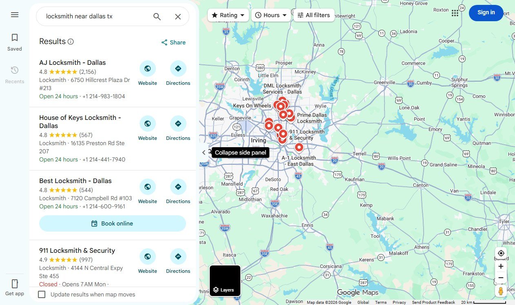Select AJ Locksmith - Dallas result title
The image size is (515, 305).
[72, 63]
